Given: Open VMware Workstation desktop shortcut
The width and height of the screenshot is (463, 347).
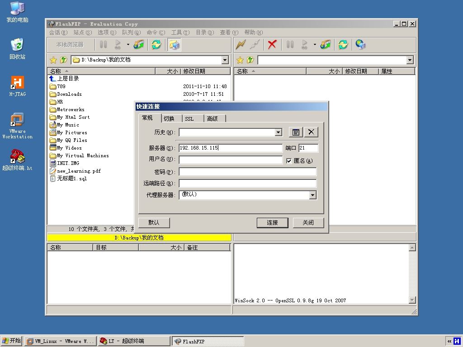Looking at the screenshot, I should [18, 126].
